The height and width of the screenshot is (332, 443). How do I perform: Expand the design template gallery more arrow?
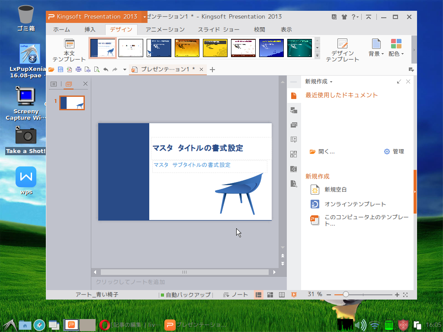[317, 56]
